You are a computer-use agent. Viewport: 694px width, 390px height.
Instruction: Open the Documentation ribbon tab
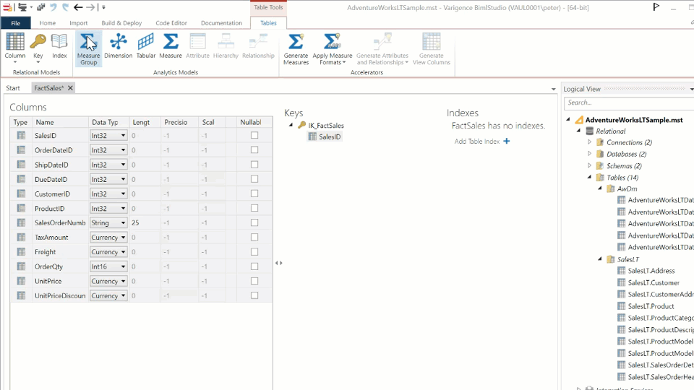click(x=221, y=23)
